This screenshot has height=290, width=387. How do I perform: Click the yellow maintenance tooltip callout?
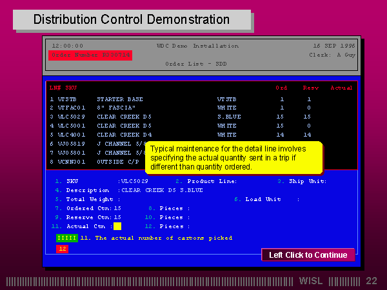pyautogui.click(x=233, y=158)
